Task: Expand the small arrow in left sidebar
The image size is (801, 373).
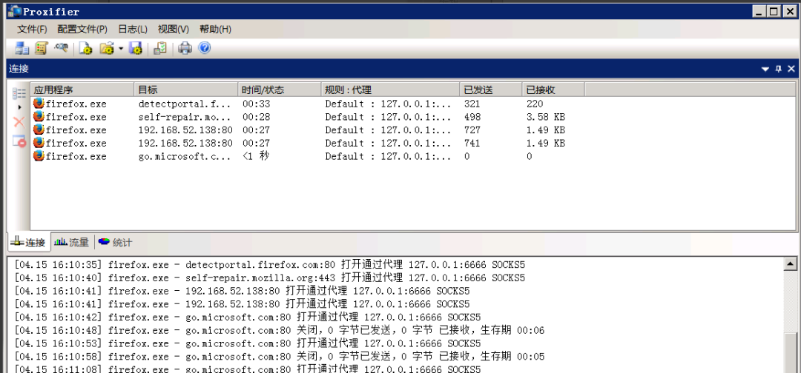Action: pos(19,107)
